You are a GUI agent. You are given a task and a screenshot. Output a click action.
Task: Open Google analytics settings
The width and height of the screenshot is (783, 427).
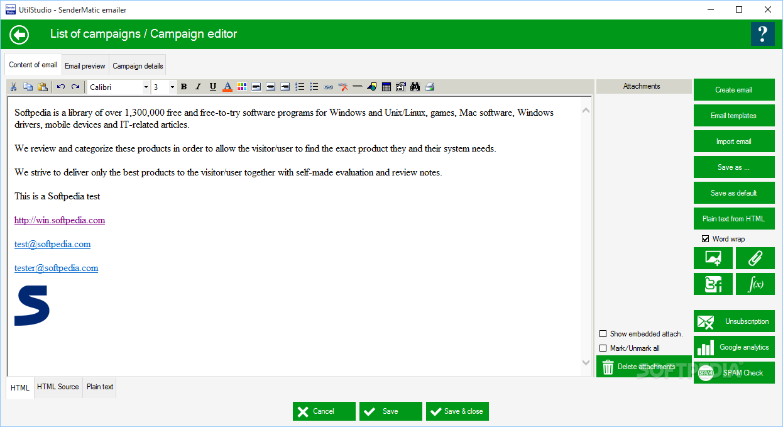(x=734, y=347)
